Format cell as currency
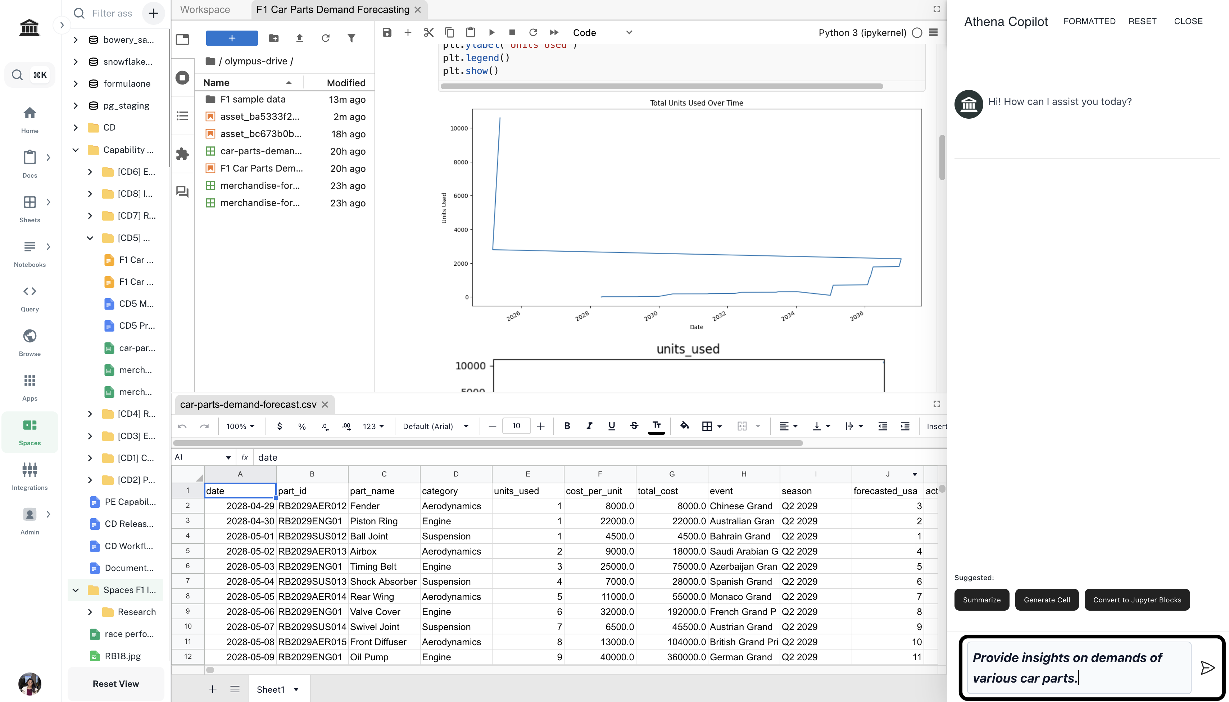Image resolution: width=1229 pixels, height=702 pixels. click(280, 426)
